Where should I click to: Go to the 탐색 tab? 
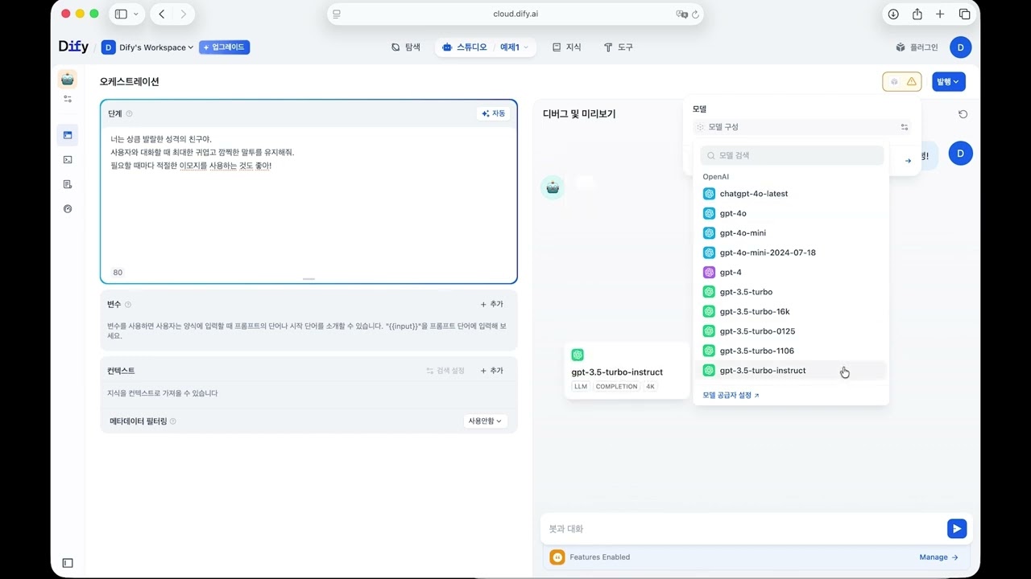pos(406,47)
